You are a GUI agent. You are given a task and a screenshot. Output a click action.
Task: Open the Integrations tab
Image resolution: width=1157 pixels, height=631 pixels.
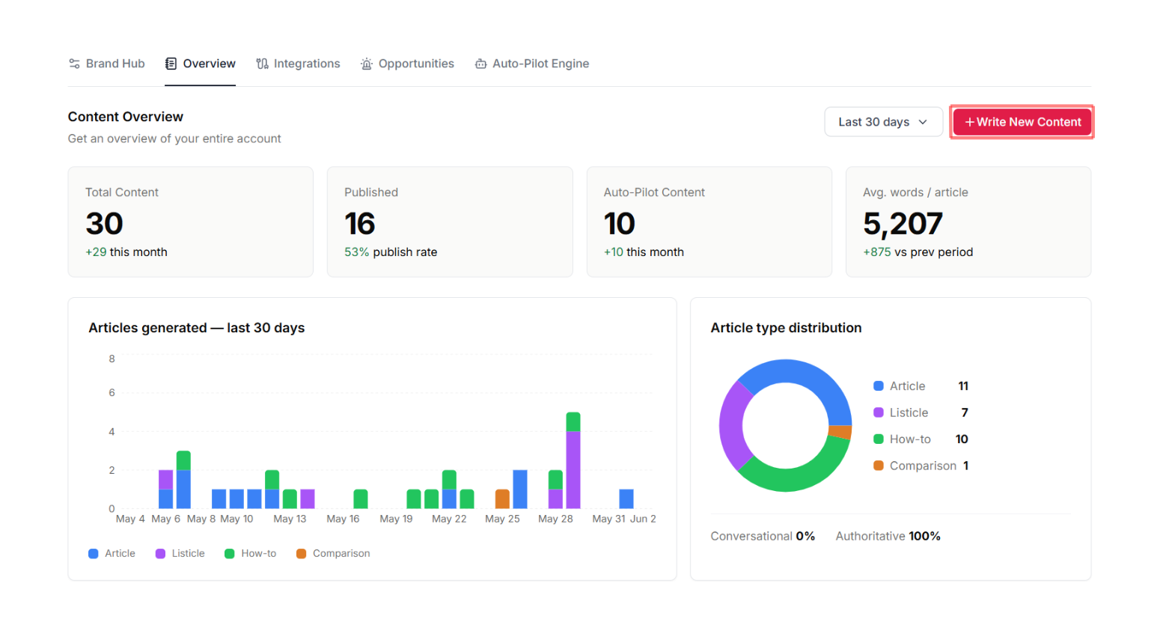(298, 64)
